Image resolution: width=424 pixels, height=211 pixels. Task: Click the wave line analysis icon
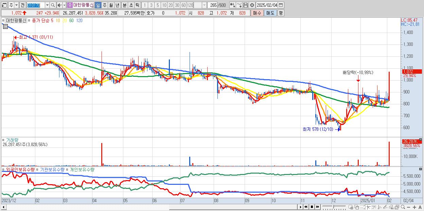point(380,207)
